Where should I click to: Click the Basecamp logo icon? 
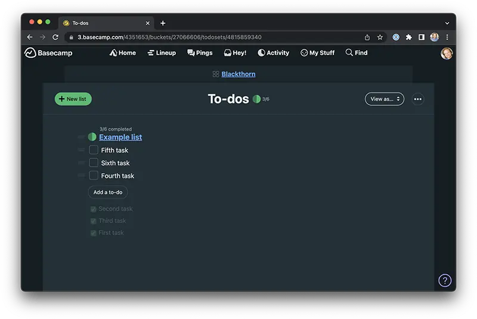(30, 53)
